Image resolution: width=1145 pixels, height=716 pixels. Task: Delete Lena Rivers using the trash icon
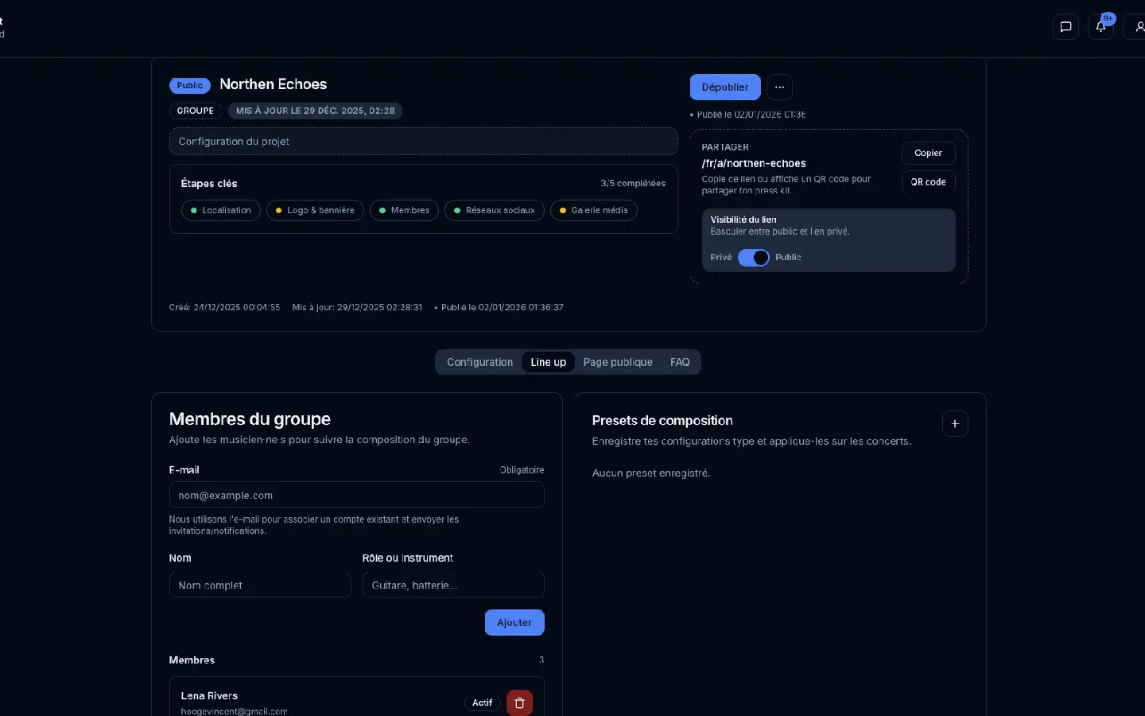[x=519, y=702]
